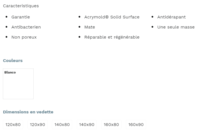Click the Mate feature item

[x=90, y=27]
